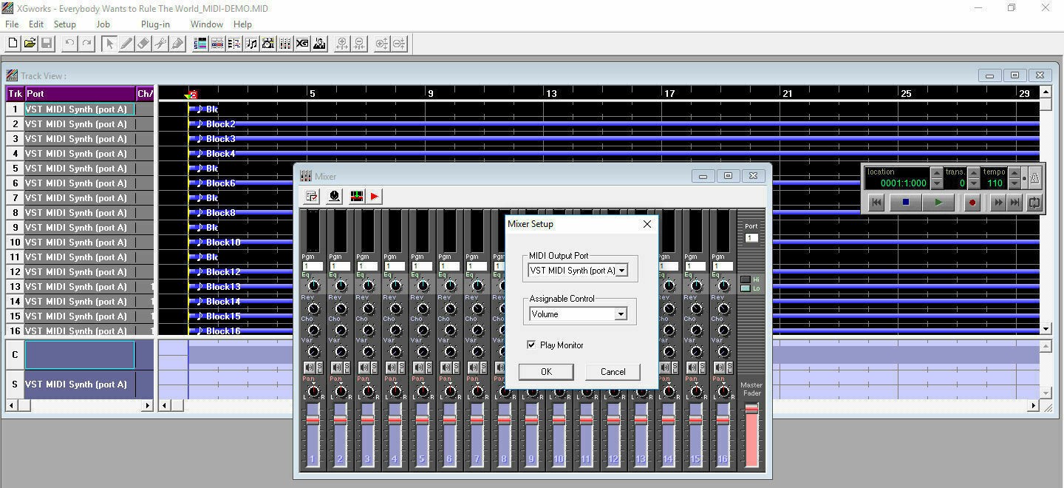The width and height of the screenshot is (1064, 488).
Task: Click Block2 in track 2 timeline
Action: pos(220,124)
